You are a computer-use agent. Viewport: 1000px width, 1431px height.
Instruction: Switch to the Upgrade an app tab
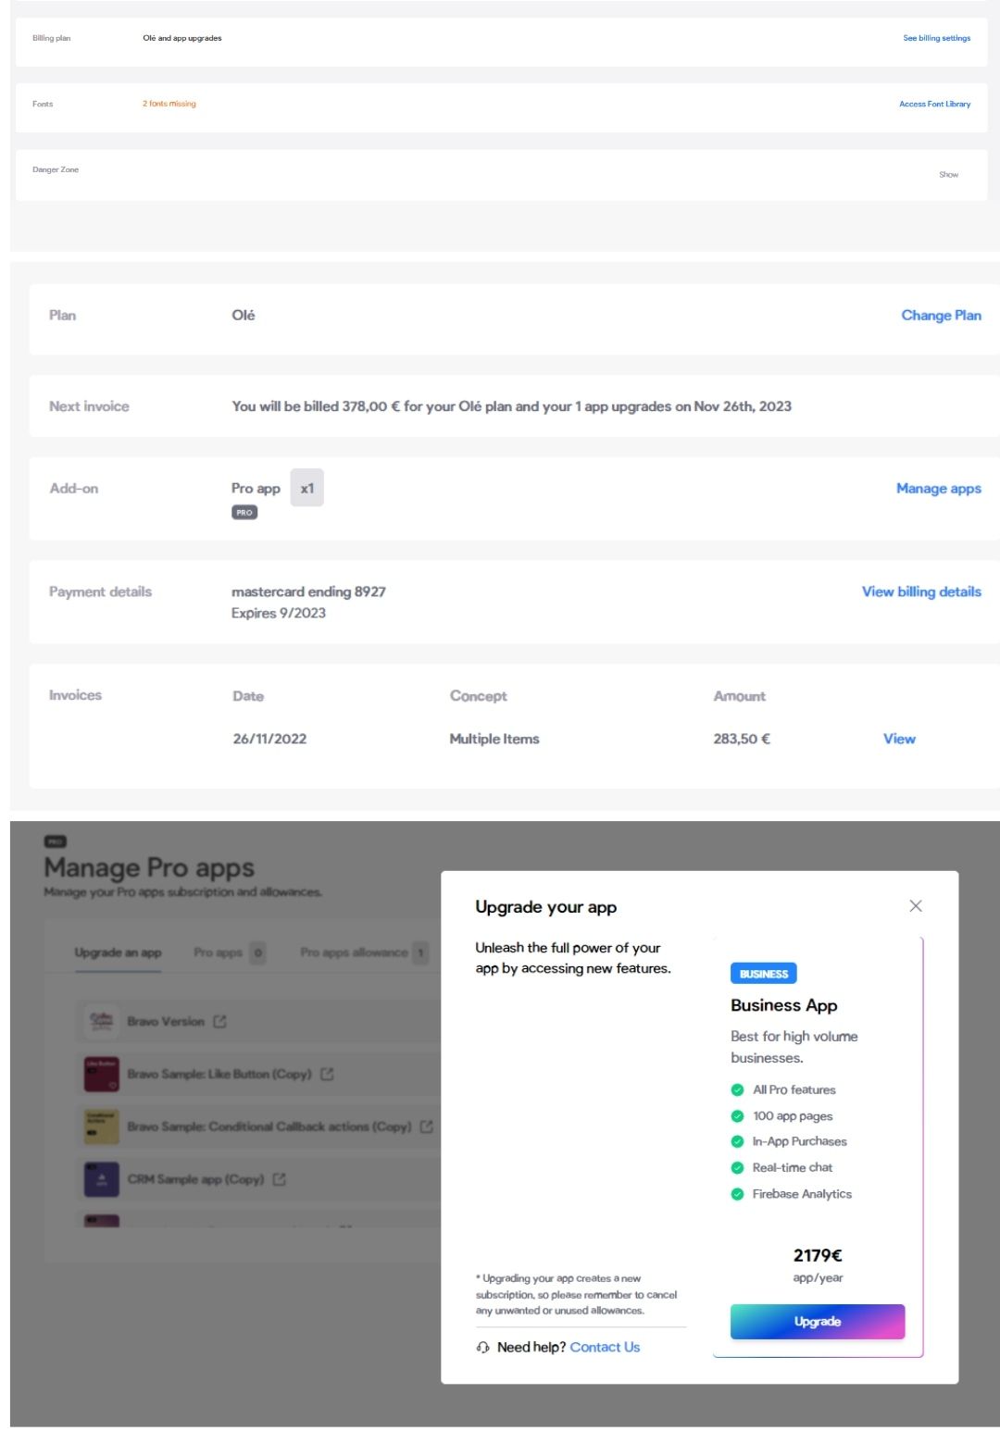click(119, 952)
